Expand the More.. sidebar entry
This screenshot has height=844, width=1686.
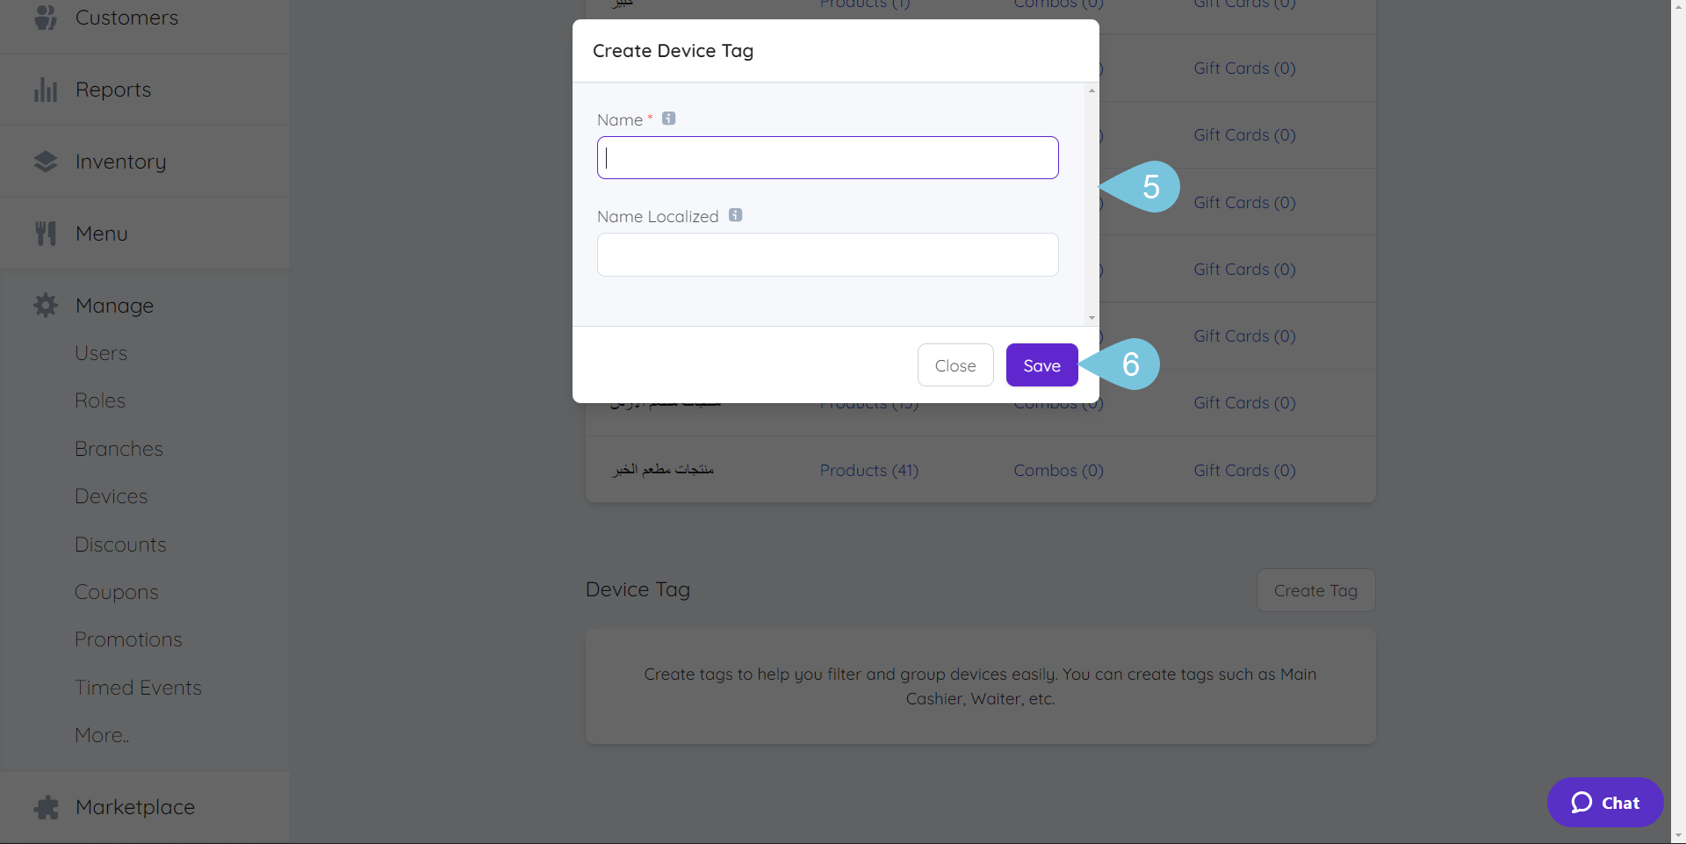click(x=101, y=734)
